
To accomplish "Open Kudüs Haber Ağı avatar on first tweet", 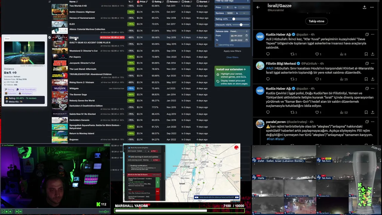I will pos(260,36).
